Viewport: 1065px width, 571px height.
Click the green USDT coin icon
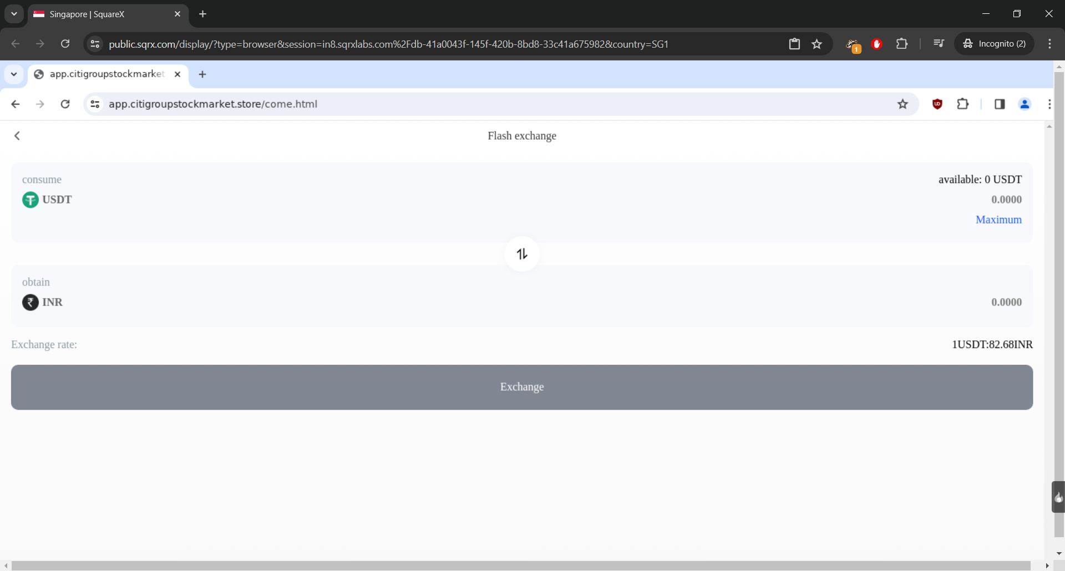tap(30, 200)
